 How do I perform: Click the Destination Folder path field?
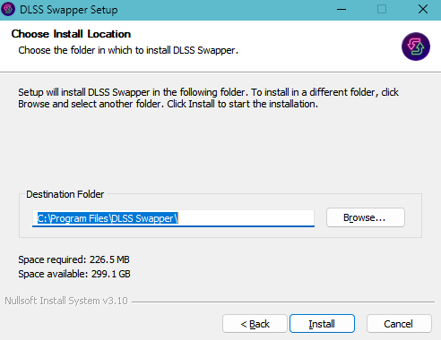pyautogui.click(x=173, y=218)
